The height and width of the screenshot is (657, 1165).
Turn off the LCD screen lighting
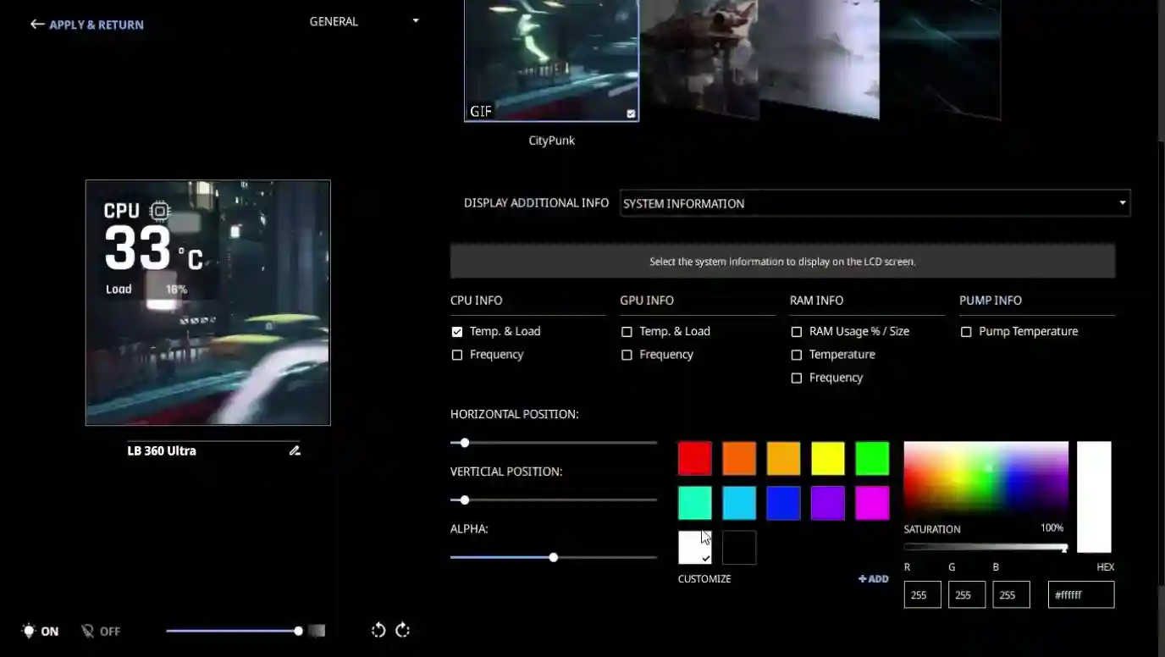click(100, 631)
